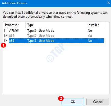
Task: Uncheck the x86 processor checkbox
Action: pos(6,41)
